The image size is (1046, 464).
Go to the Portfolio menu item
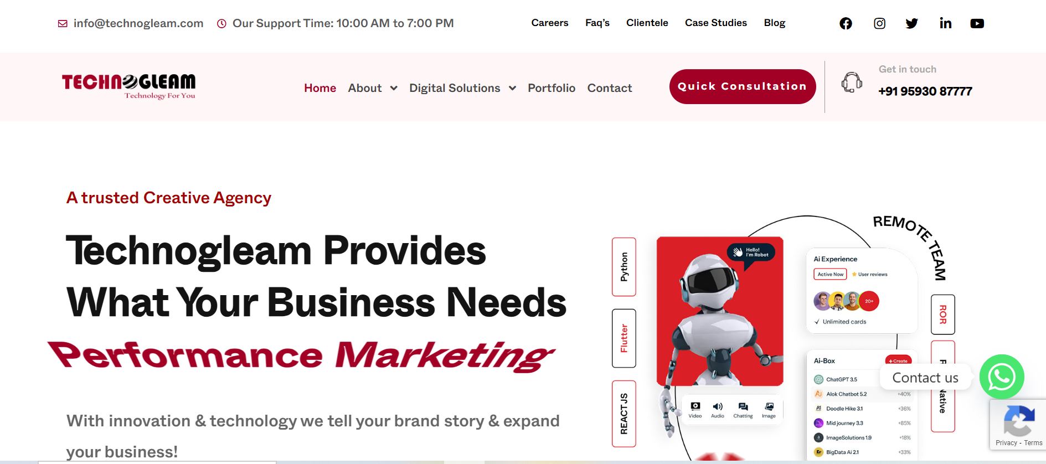click(x=552, y=88)
